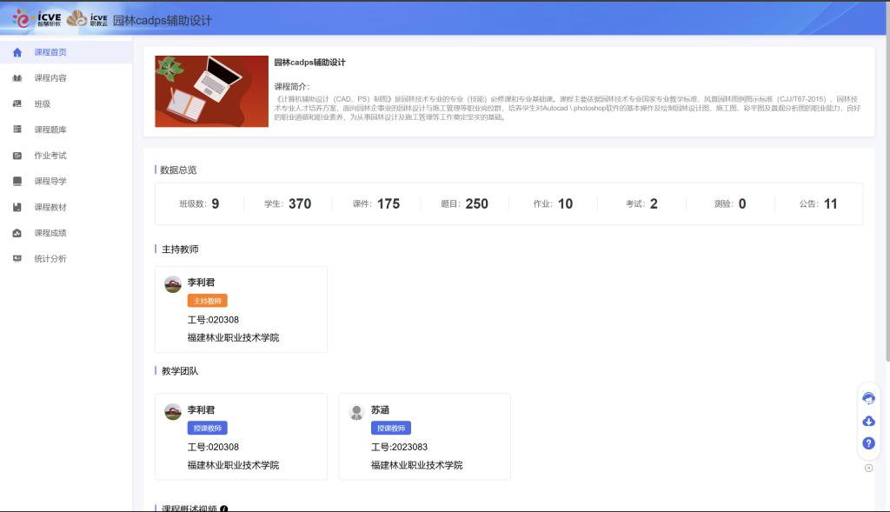Click the icon beside 课程成绩
The height and width of the screenshot is (512, 890).
point(17,233)
